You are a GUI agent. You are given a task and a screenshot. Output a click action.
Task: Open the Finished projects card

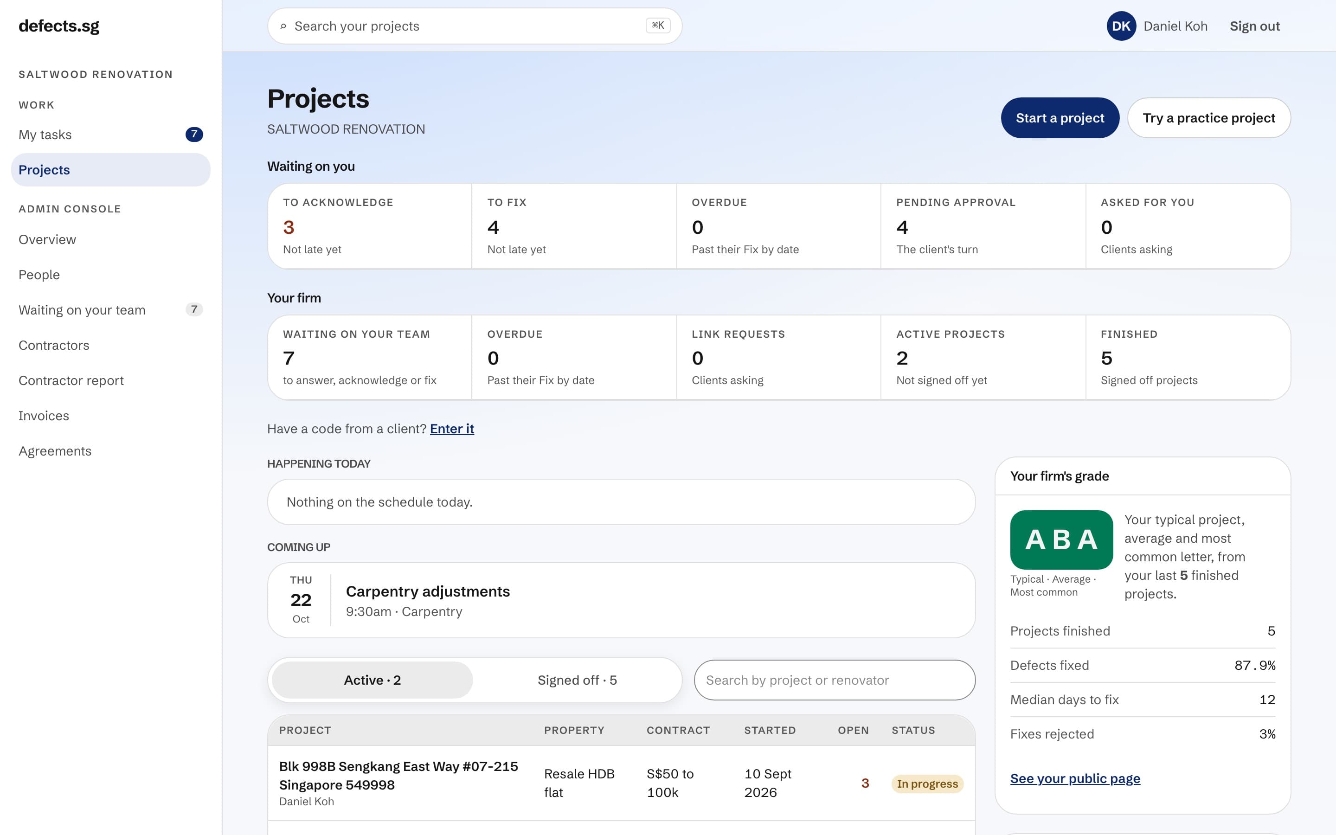tap(1188, 357)
